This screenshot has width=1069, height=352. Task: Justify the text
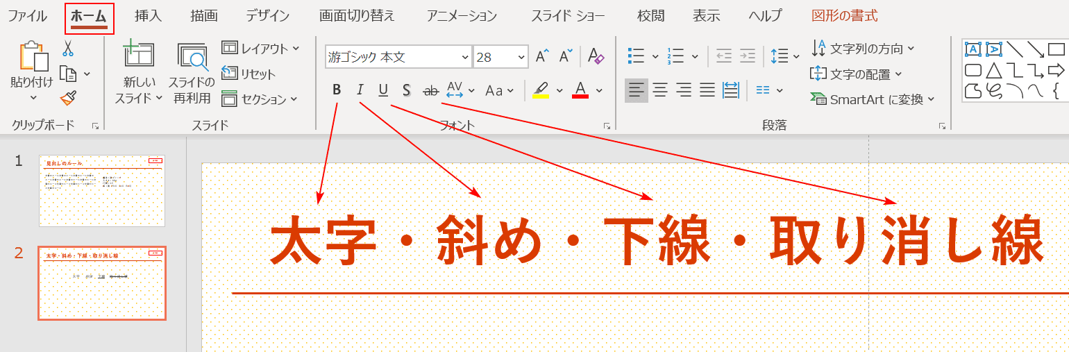point(707,90)
